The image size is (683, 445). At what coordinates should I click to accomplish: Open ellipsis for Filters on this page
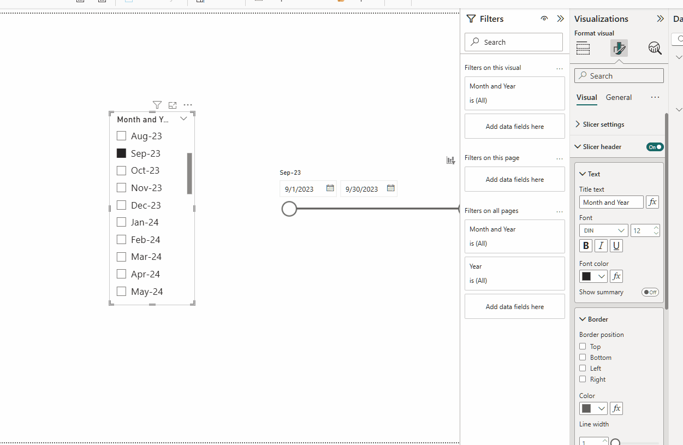coord(560,158)
